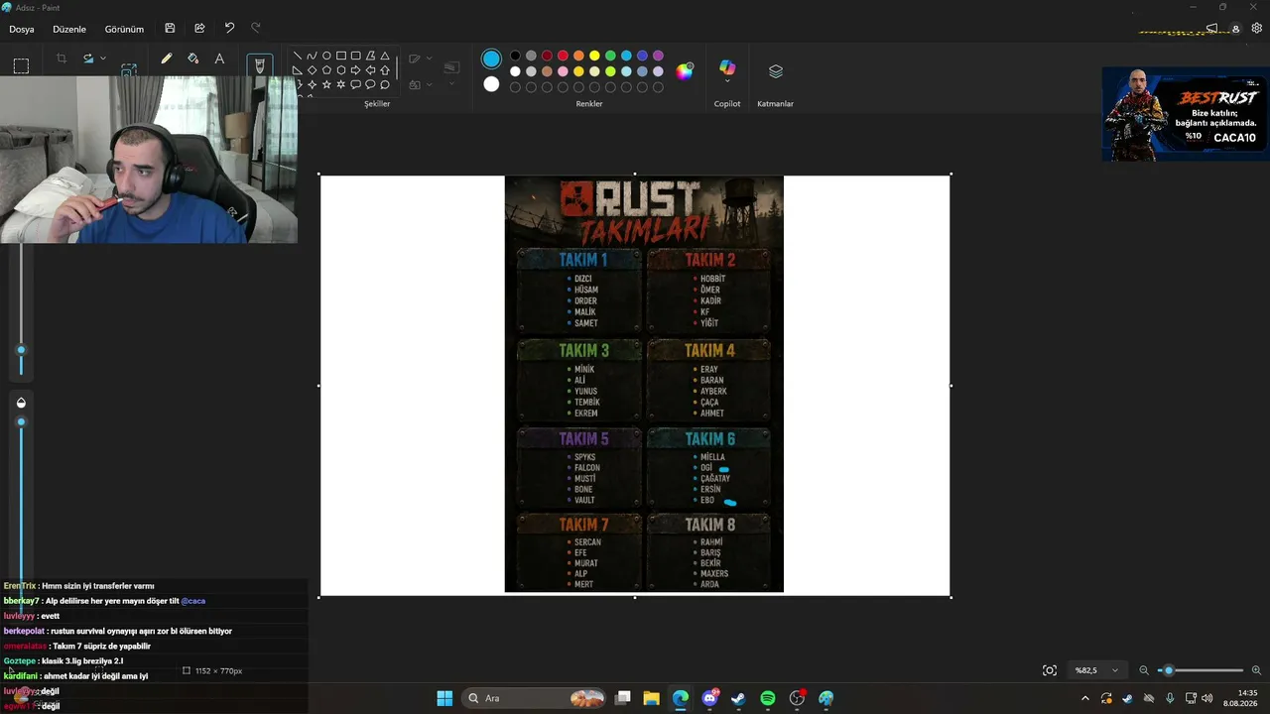Pick the black color swatch

coord(515,56)
